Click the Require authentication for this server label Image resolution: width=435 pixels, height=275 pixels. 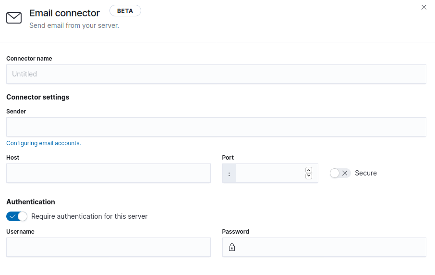click(x=89, y=216)
